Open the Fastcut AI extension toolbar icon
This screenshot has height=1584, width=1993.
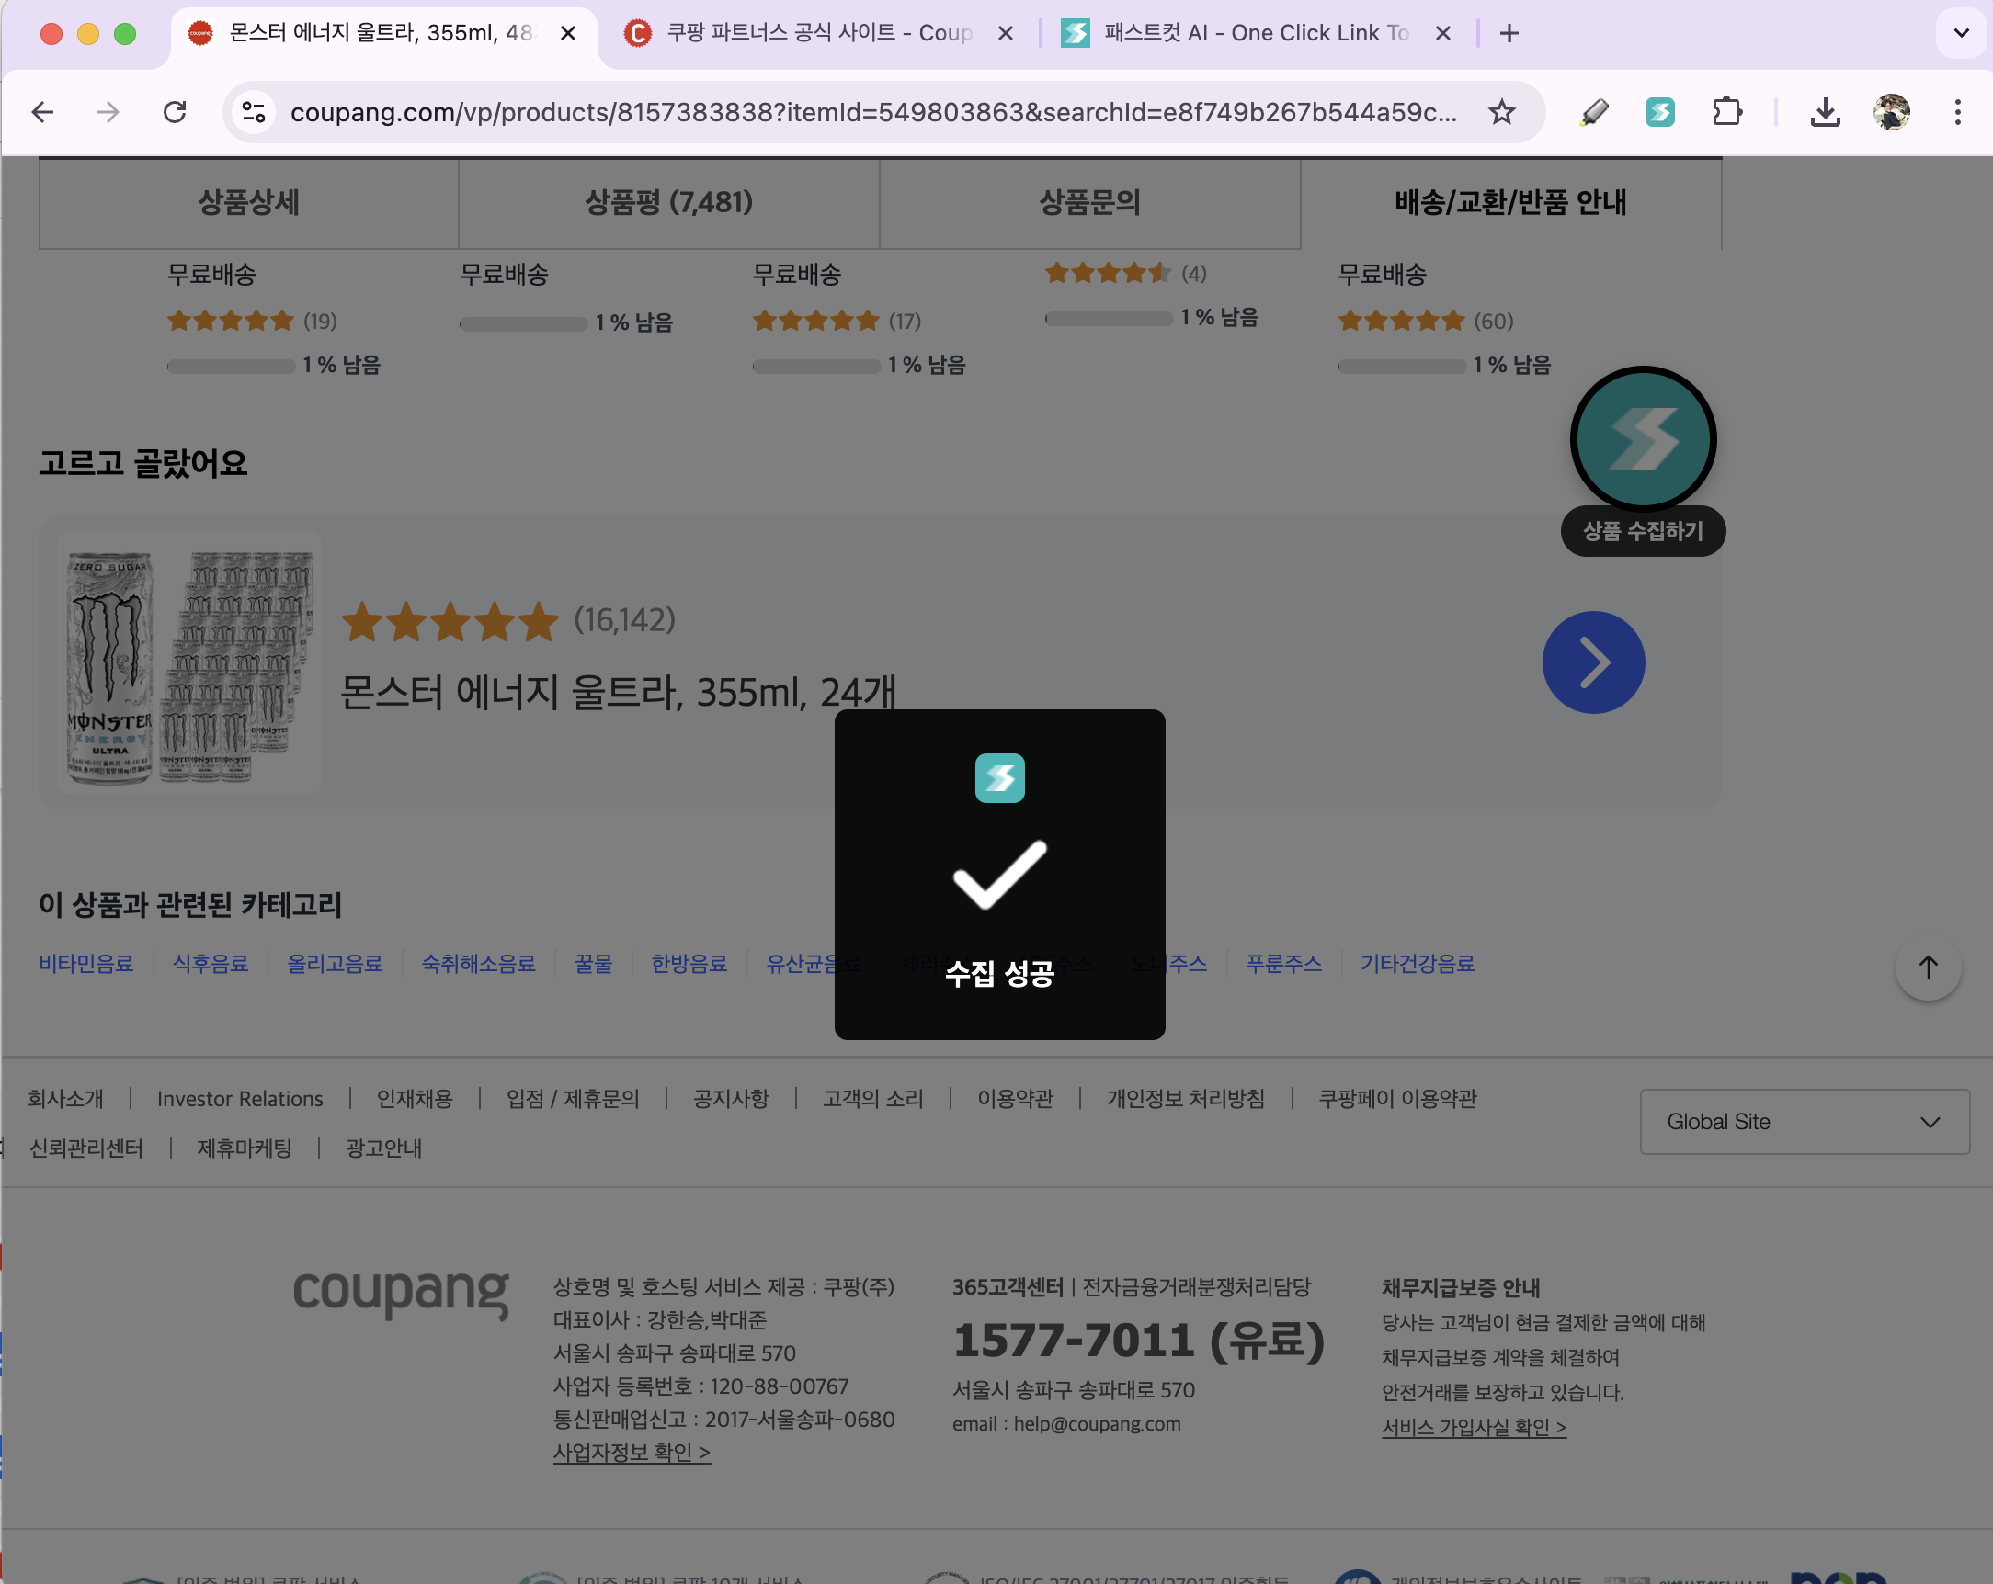coord(1660,113)
